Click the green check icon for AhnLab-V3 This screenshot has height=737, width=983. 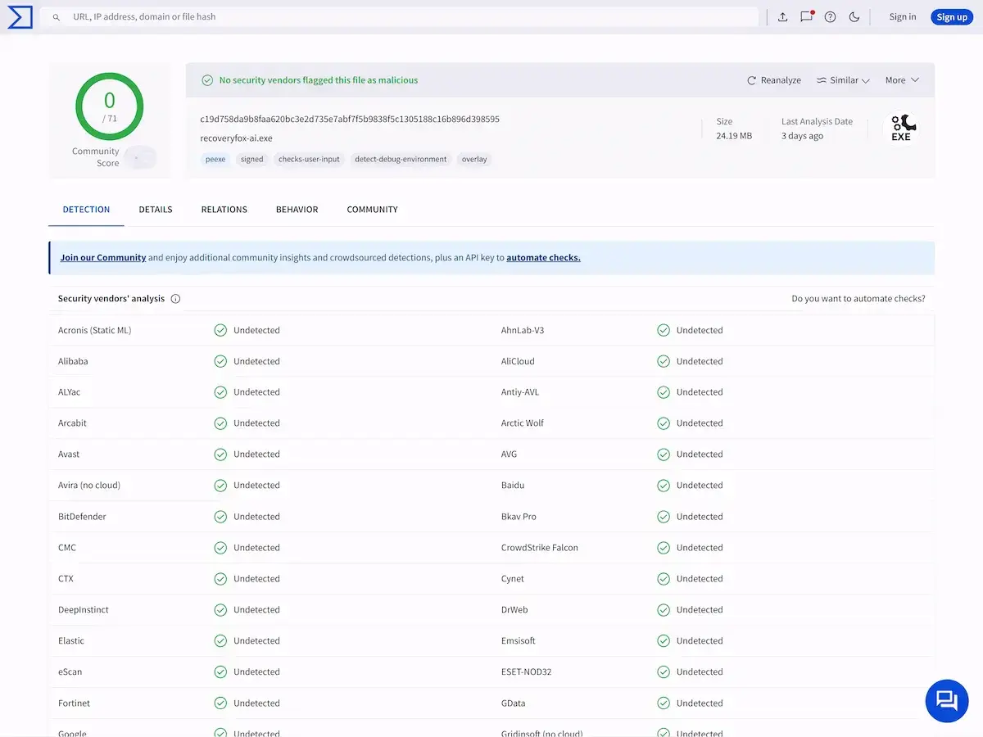[664, 330]
